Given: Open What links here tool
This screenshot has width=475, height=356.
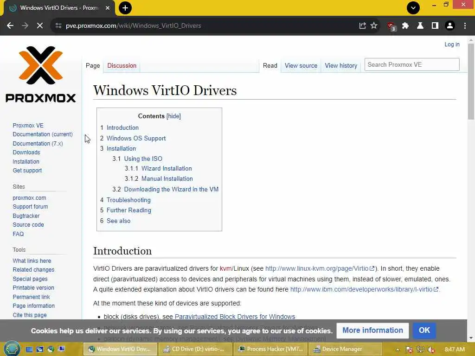Looking at the screenshot, I should pos(32,261).
